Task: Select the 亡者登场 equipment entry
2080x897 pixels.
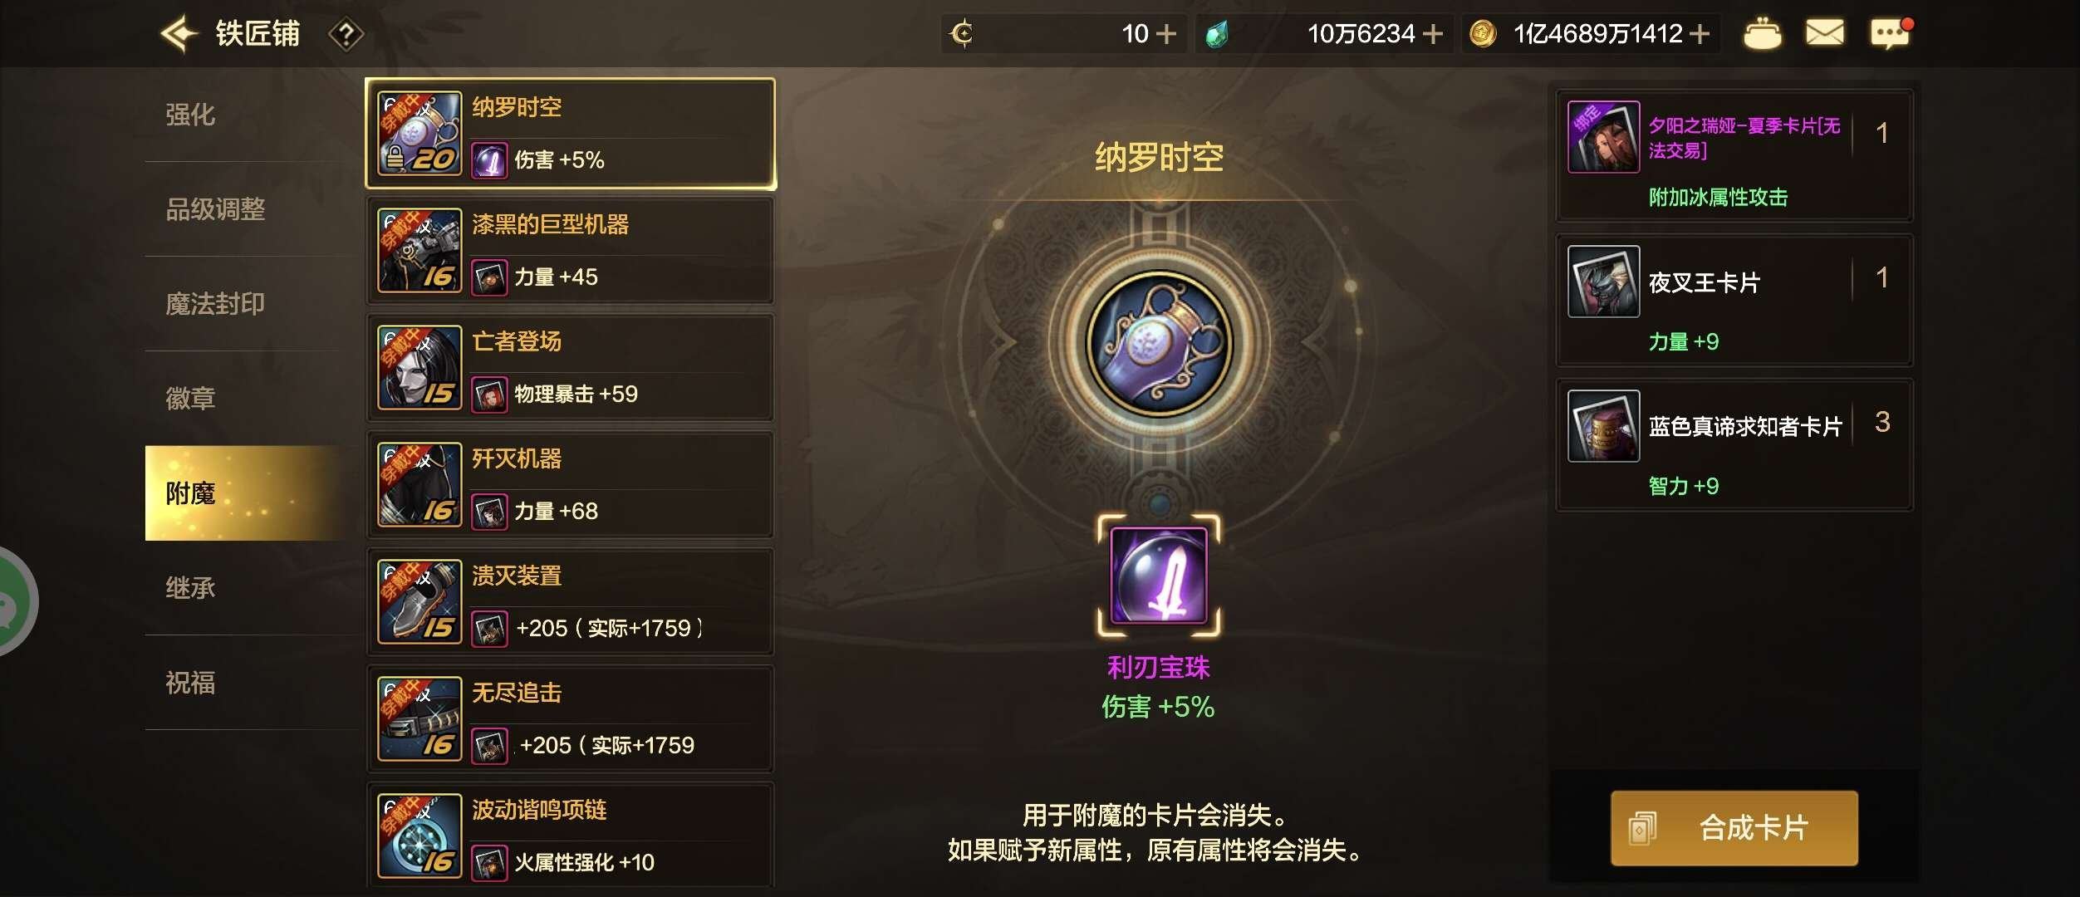Action: [x=571, y=368]
